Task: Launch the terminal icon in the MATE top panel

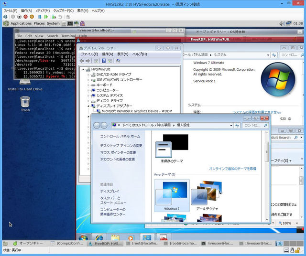Action: pos(70,23)
